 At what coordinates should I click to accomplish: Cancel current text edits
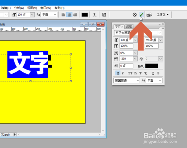(135, 15)
